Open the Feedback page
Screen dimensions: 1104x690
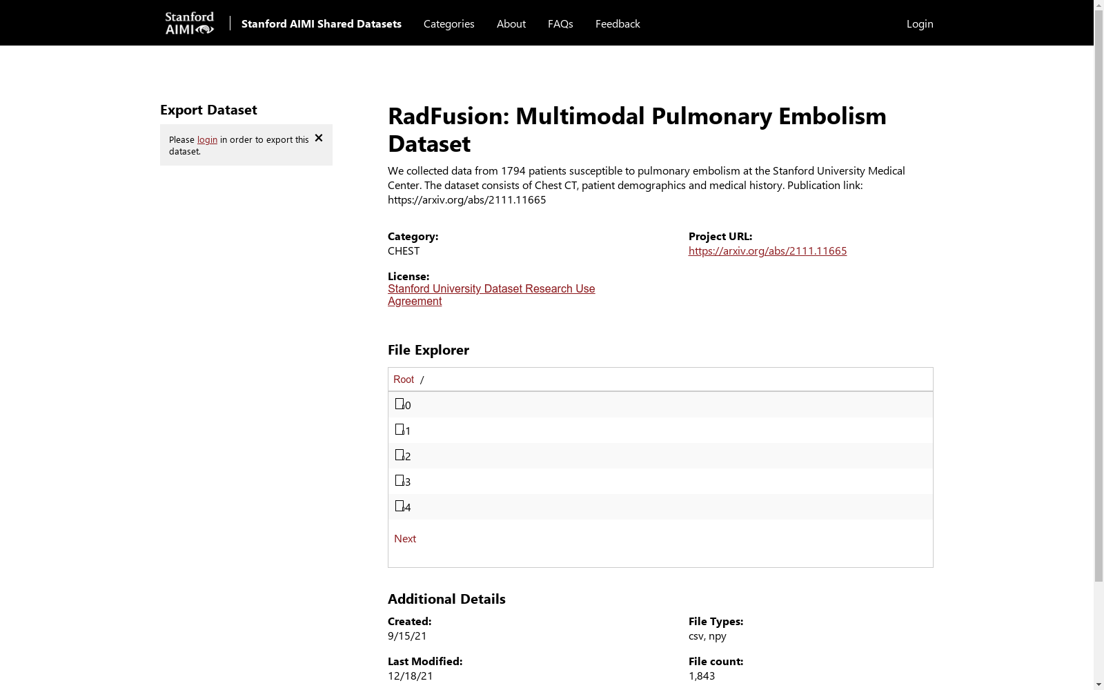point(618,23)
